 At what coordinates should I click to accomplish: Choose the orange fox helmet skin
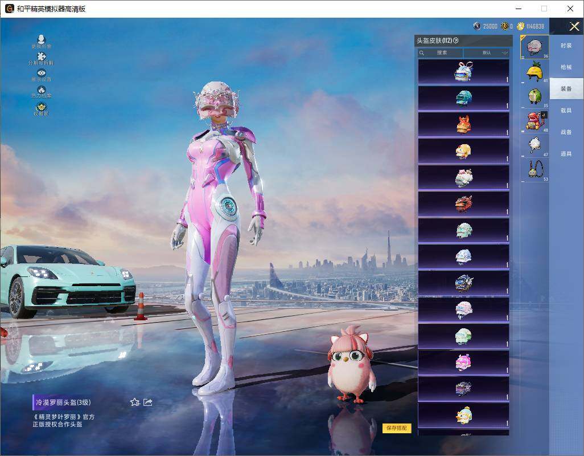tap(463, 124)
